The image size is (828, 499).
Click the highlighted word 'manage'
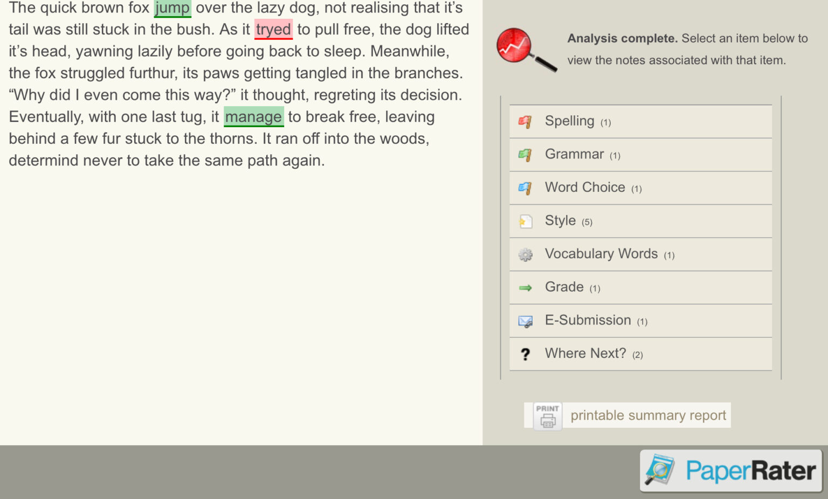point(254,116)
